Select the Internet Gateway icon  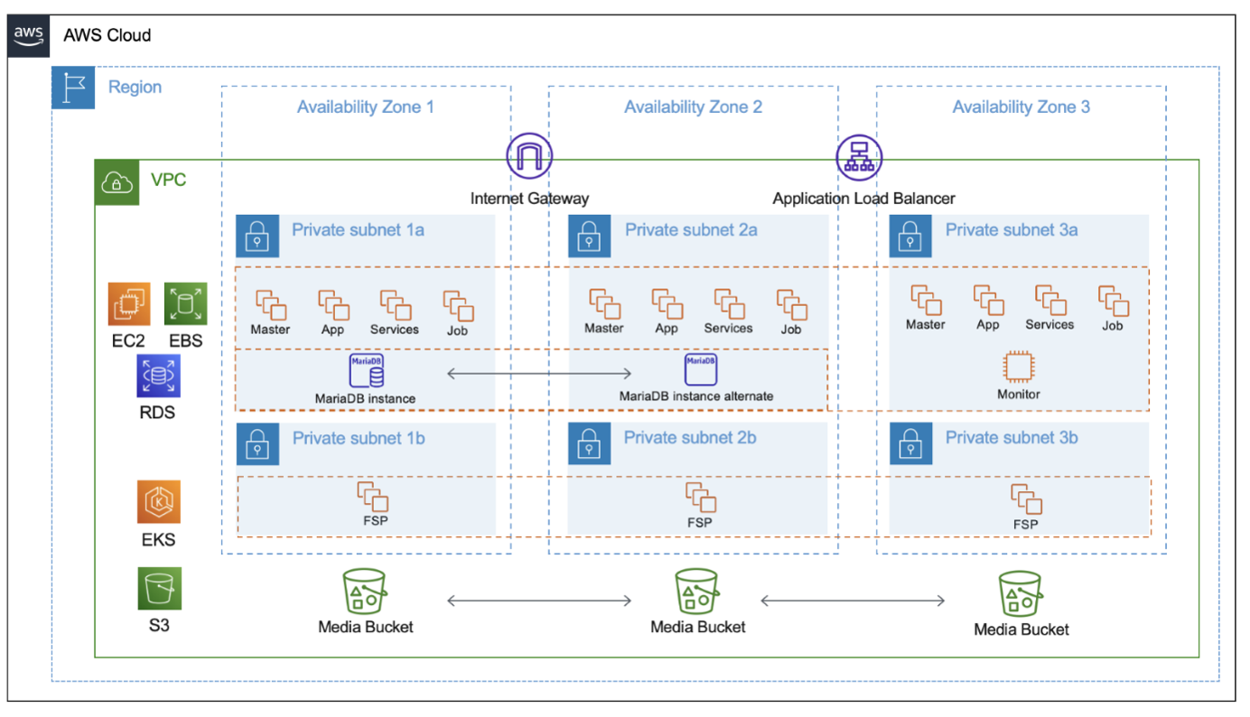click(x=529, y=155)
